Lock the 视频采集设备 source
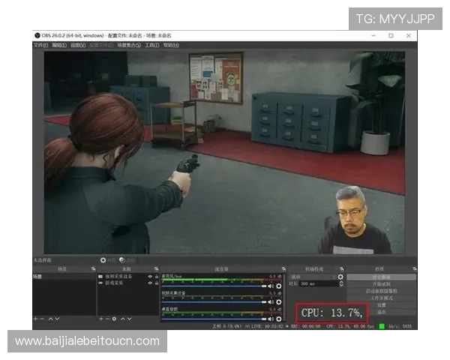Image resolution: width=450 pixels, height=360 pixels. [156, 276]
